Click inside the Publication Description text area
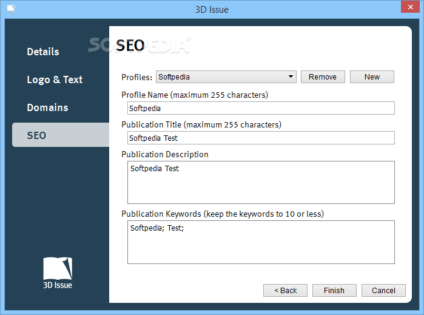Image resolution: width=424 pixels, height=315 pixels. [x=261, y=183]
